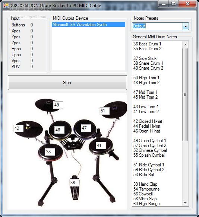Screen dimensions: 199x217
Task: Click '54 Tambourine' in notes list
Action: click(146, 189)
